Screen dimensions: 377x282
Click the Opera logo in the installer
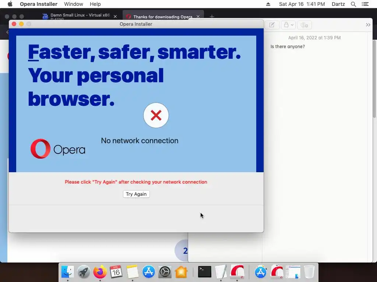pos(58,149)
